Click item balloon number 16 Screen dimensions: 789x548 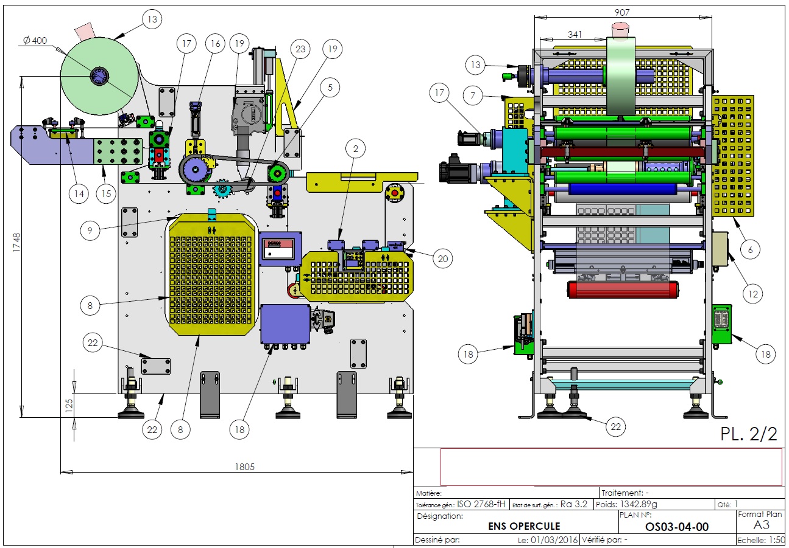pos(214,43)
